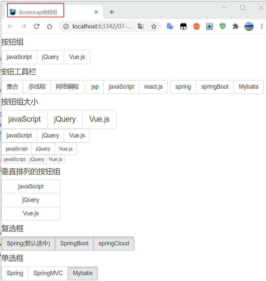266x281 pixels.
Task: Open Google Translate extension icon
Action: 170,26
